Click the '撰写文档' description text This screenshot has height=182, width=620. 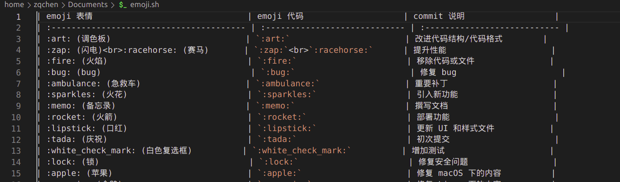tap(431, 106)
